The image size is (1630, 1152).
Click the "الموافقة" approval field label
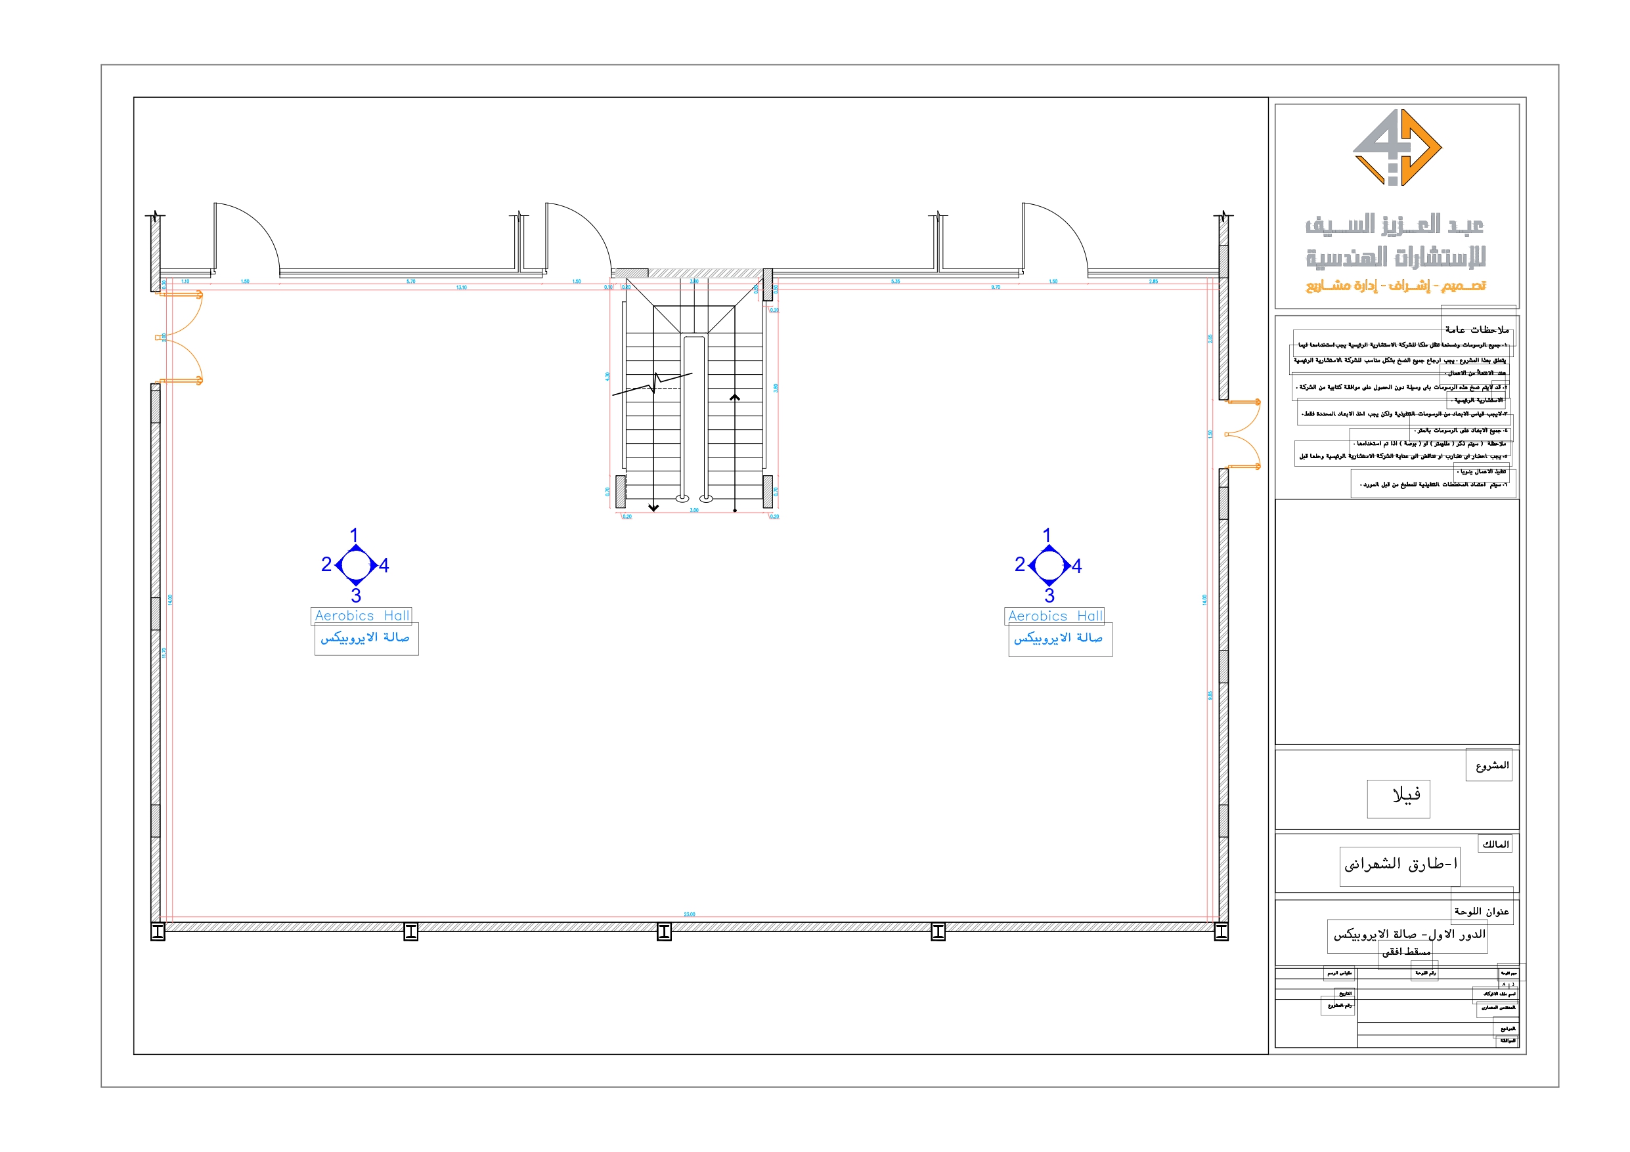click(1508, 1041)
